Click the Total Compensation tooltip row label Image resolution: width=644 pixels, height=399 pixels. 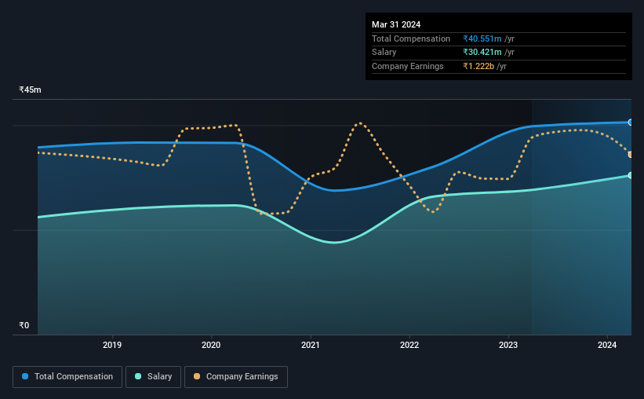411,38
